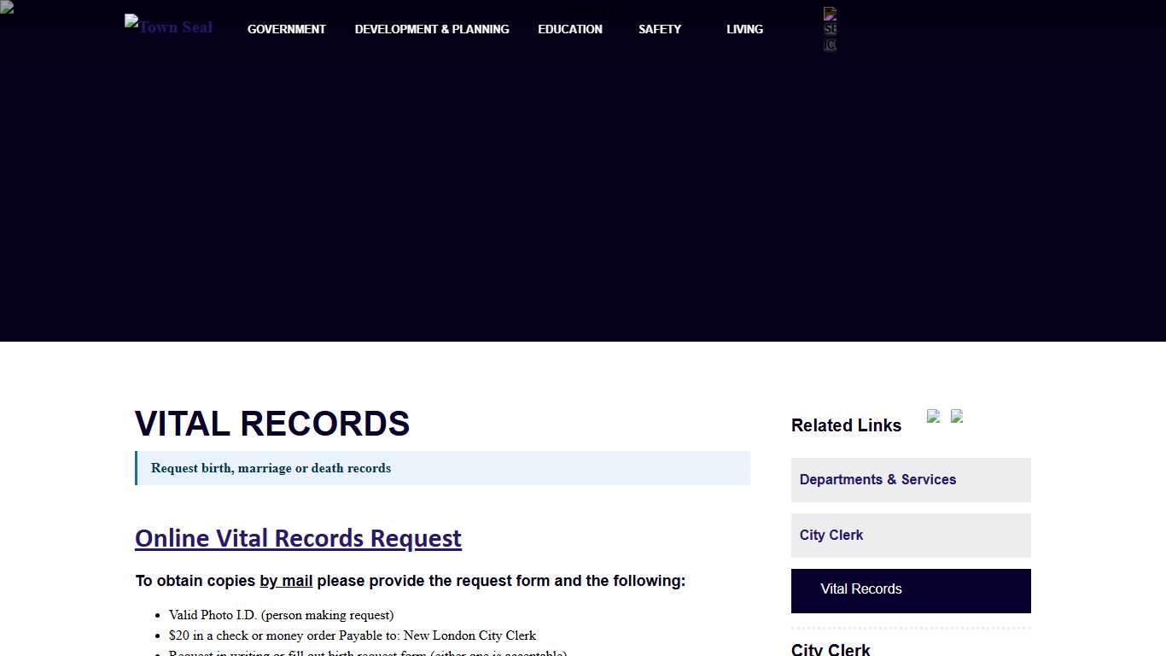Open Departments & Services in the sidebar
Image resolution: width=1166 pixels, height=656 pixels.
(877, 479)
